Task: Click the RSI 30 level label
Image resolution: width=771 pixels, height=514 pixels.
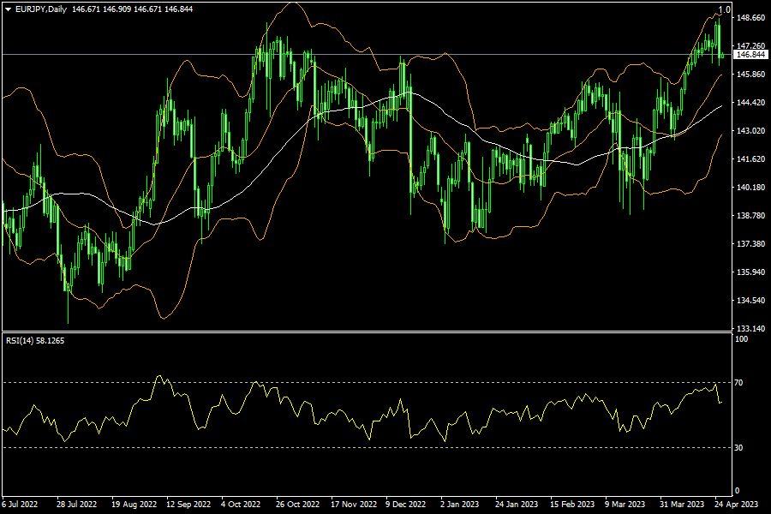Action: coord(738,447)
